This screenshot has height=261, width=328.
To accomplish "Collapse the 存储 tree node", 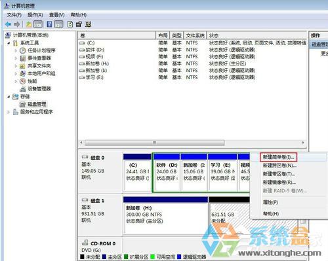I will (x=9, y=97).
